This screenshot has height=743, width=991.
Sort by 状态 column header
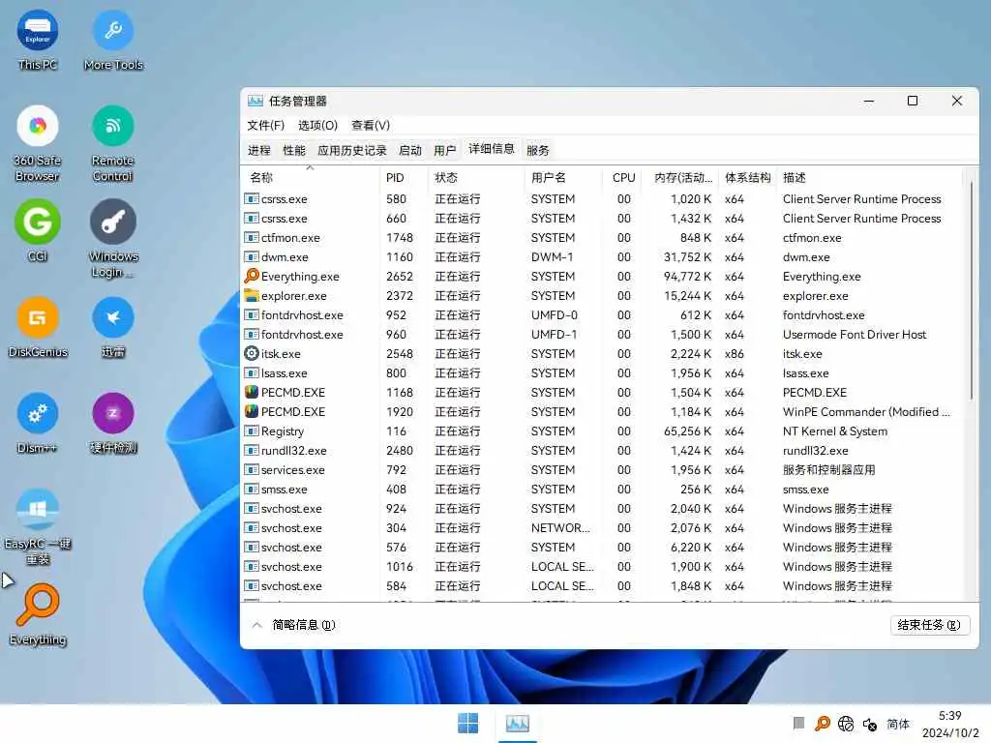(476, 178)
